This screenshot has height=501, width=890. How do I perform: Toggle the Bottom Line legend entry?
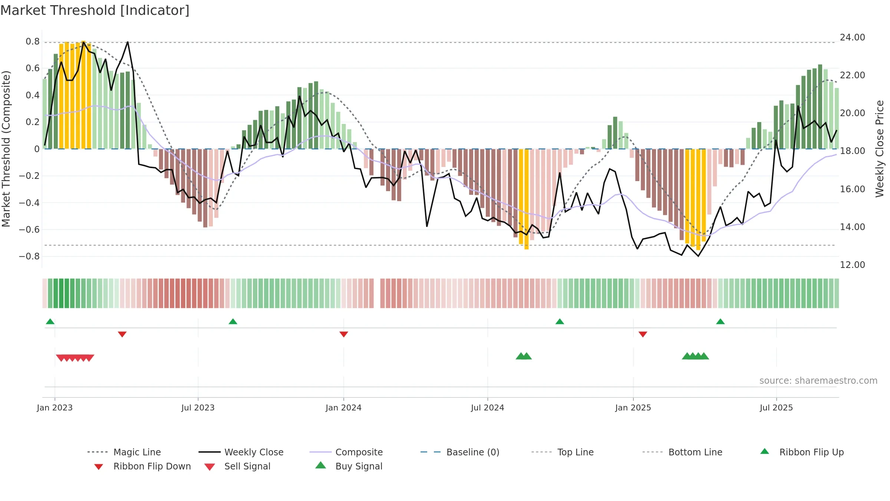pyautogui.click(x=682, y=452)
